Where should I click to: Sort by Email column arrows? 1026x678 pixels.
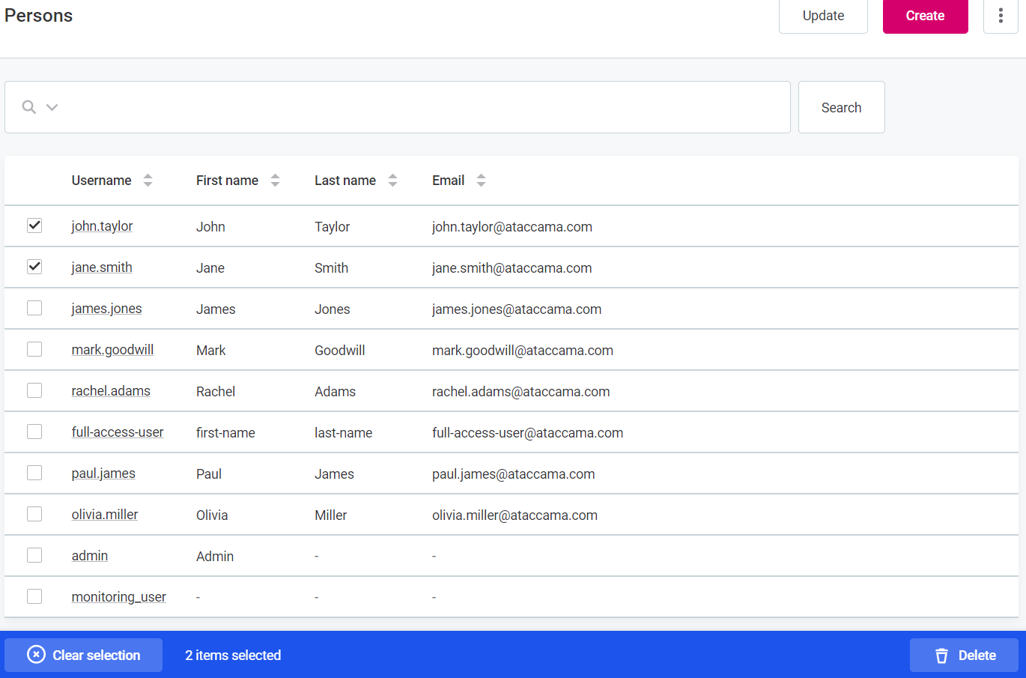481,181
